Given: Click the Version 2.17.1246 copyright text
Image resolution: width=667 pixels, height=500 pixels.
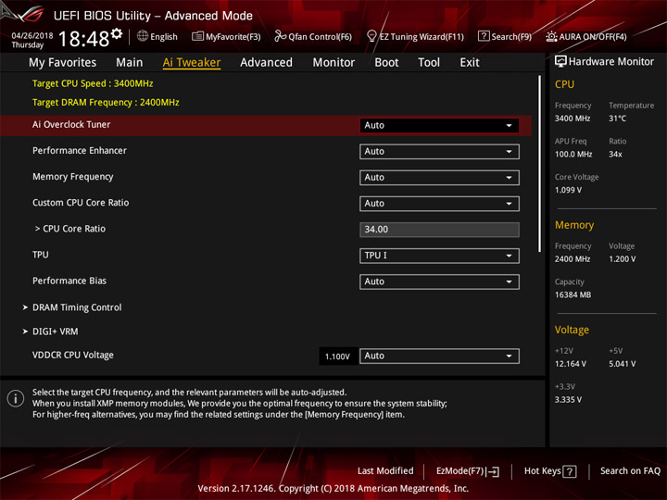Looking at the screenshot, I should tap(333, 489).
